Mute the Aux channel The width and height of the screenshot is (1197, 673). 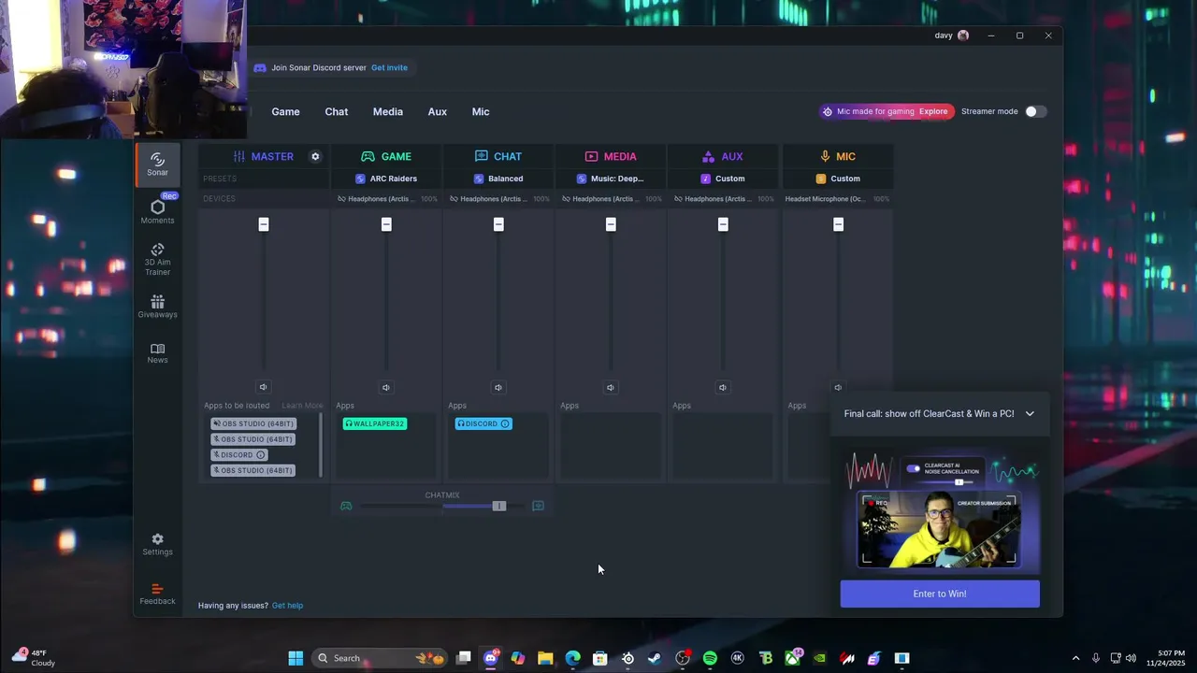tap(723, 387)
